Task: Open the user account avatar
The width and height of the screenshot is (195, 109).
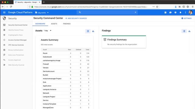Action: click(x=190, y=12)
